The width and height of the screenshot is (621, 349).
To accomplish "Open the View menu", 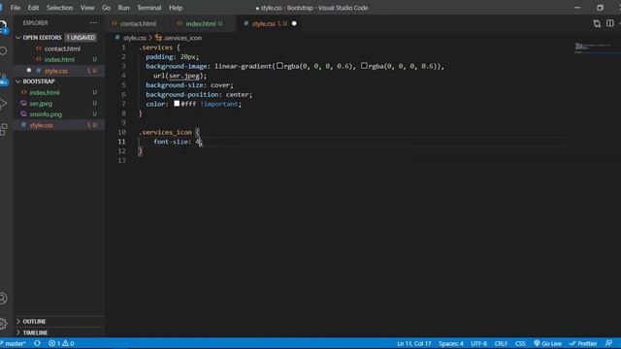I will 87,8.
